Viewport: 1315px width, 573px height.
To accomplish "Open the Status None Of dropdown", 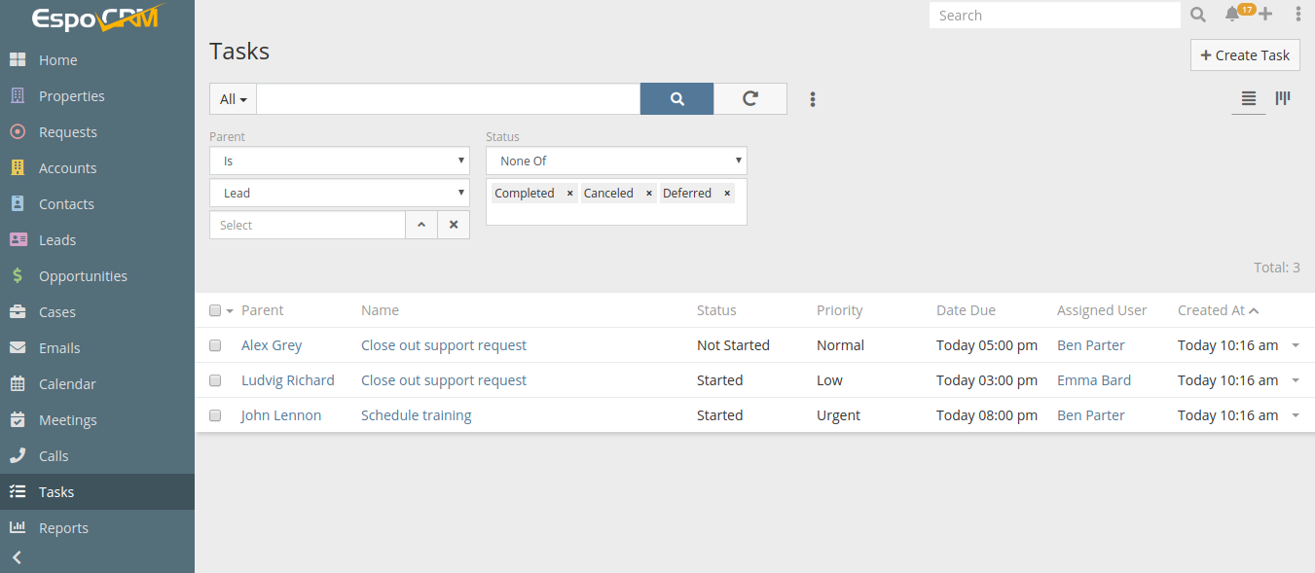I will pyautogui.click(x=616, y=161).
